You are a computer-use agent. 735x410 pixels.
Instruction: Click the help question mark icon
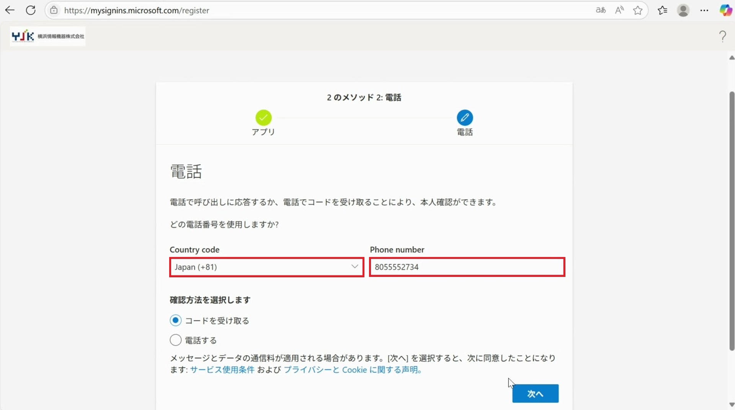pos(722,36)
